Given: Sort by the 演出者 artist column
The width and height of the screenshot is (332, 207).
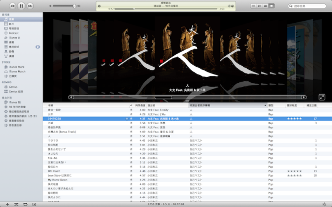Looking at the screenshot, I should [x=167, y=106].
